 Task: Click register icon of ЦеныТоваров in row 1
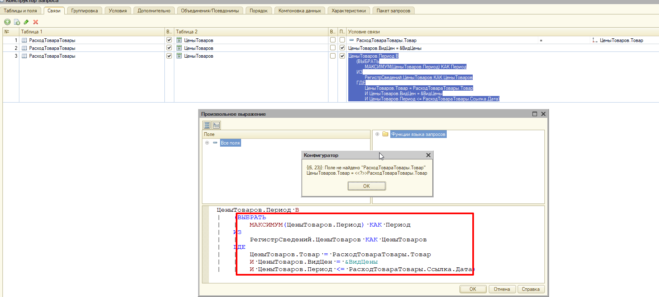179,40
